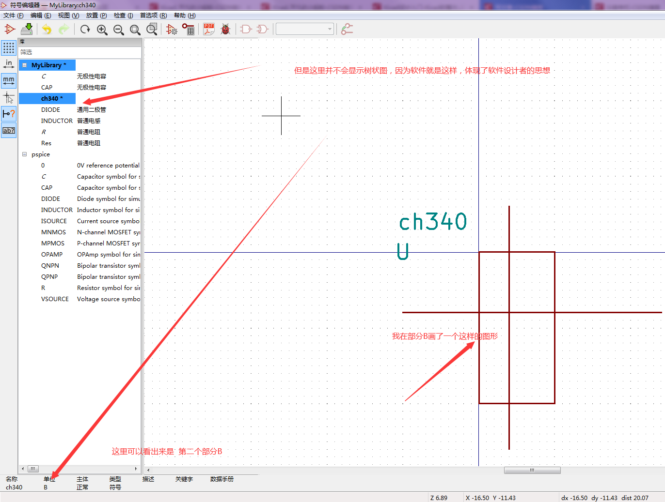The width and height of the screenshot is (665, 502).
Task: Select VSOURCE Voltage source symbol
Action: pos(80,299)
